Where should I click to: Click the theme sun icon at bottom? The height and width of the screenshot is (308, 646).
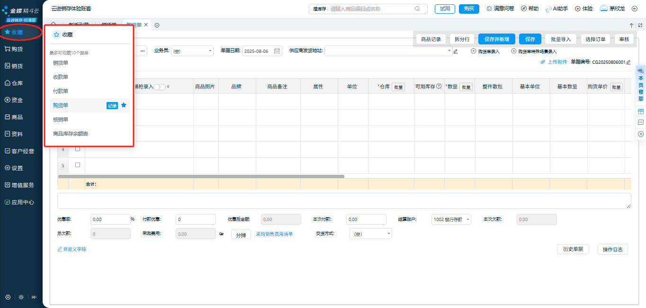click(x=21, y=297)
